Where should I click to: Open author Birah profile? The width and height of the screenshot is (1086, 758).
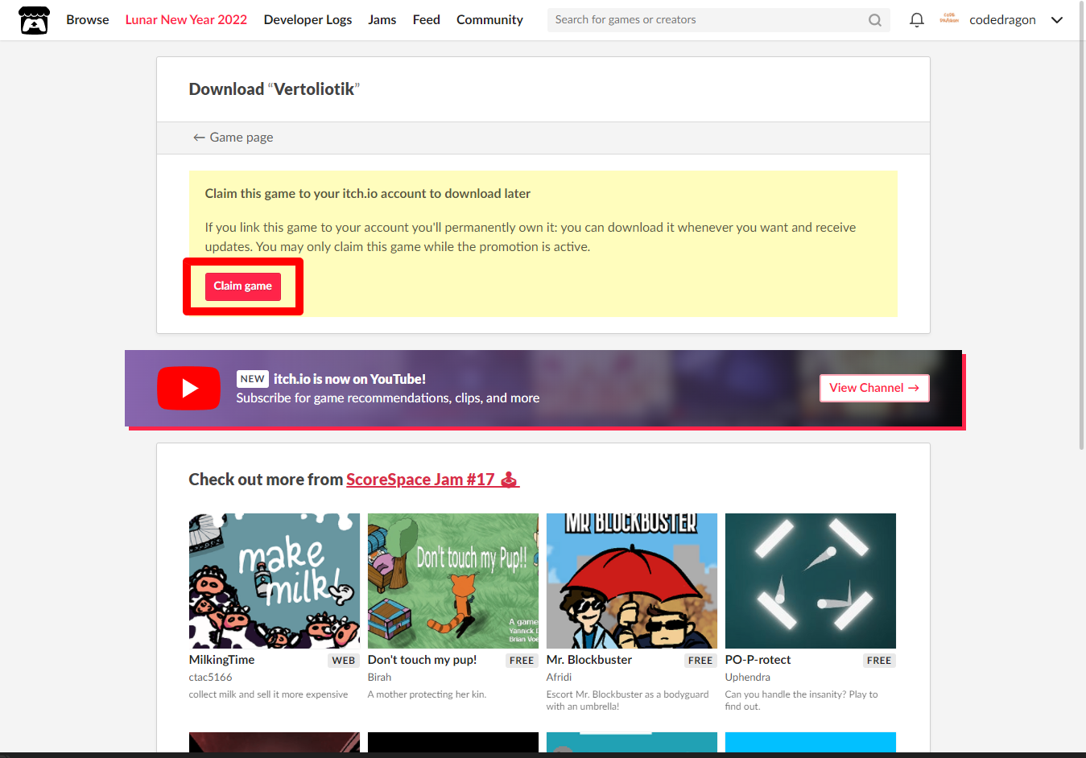(x=379, y=678)
